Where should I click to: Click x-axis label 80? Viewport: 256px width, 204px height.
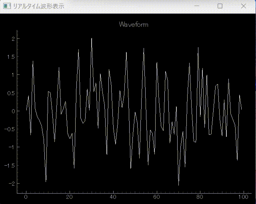[x=200, y=197]
